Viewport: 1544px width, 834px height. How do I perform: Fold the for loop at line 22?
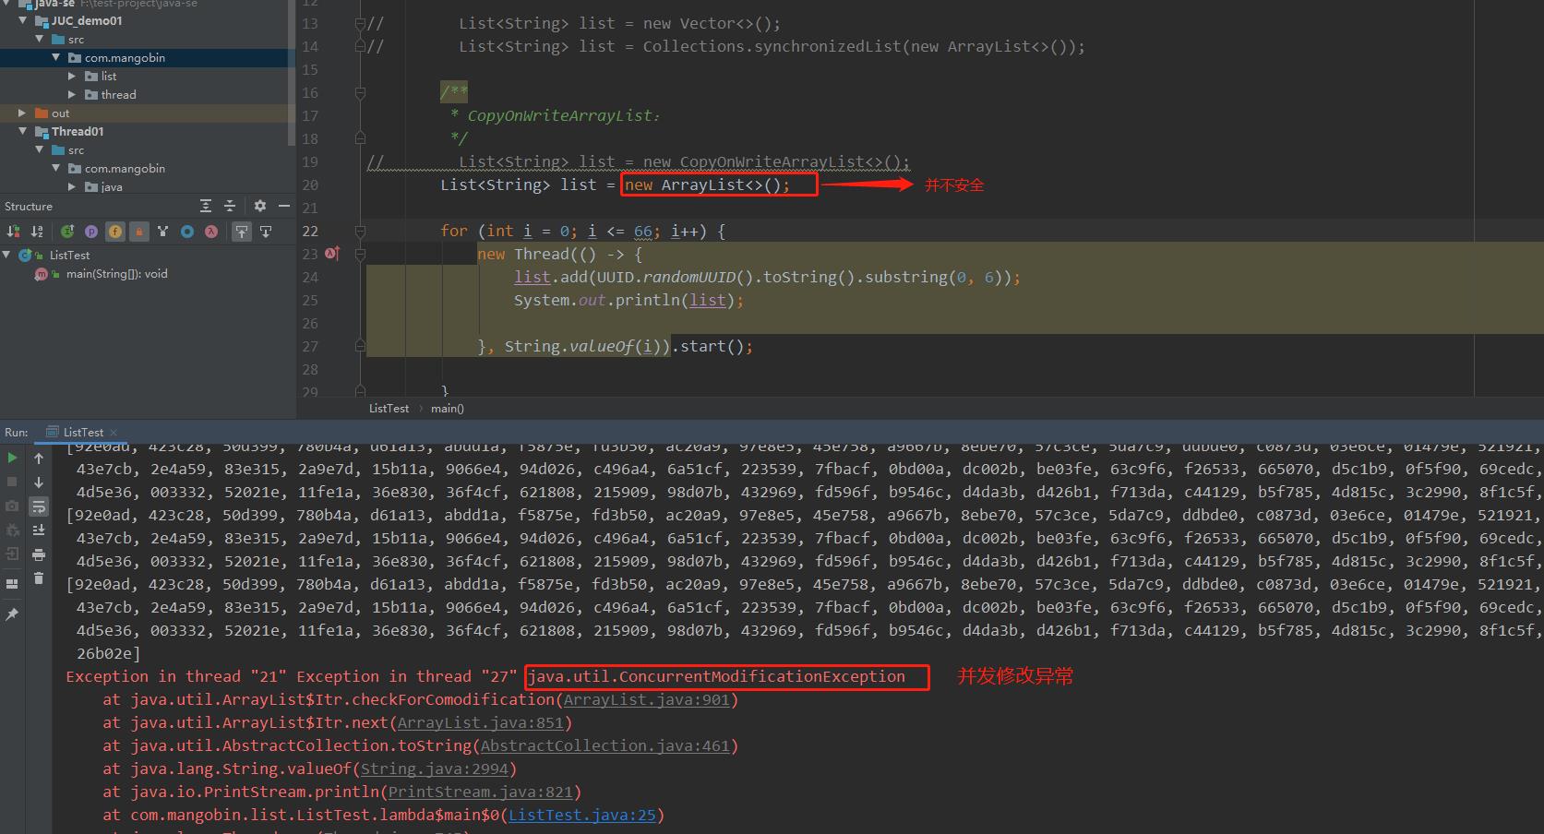[361, 231]
